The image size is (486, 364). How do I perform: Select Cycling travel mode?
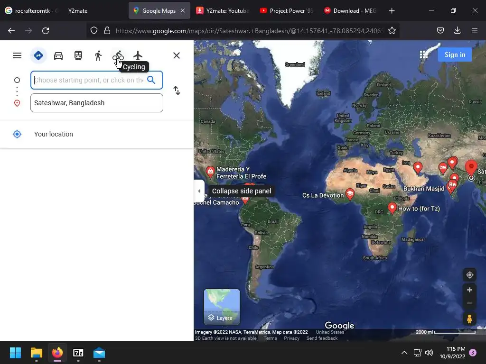coord(118,56)
